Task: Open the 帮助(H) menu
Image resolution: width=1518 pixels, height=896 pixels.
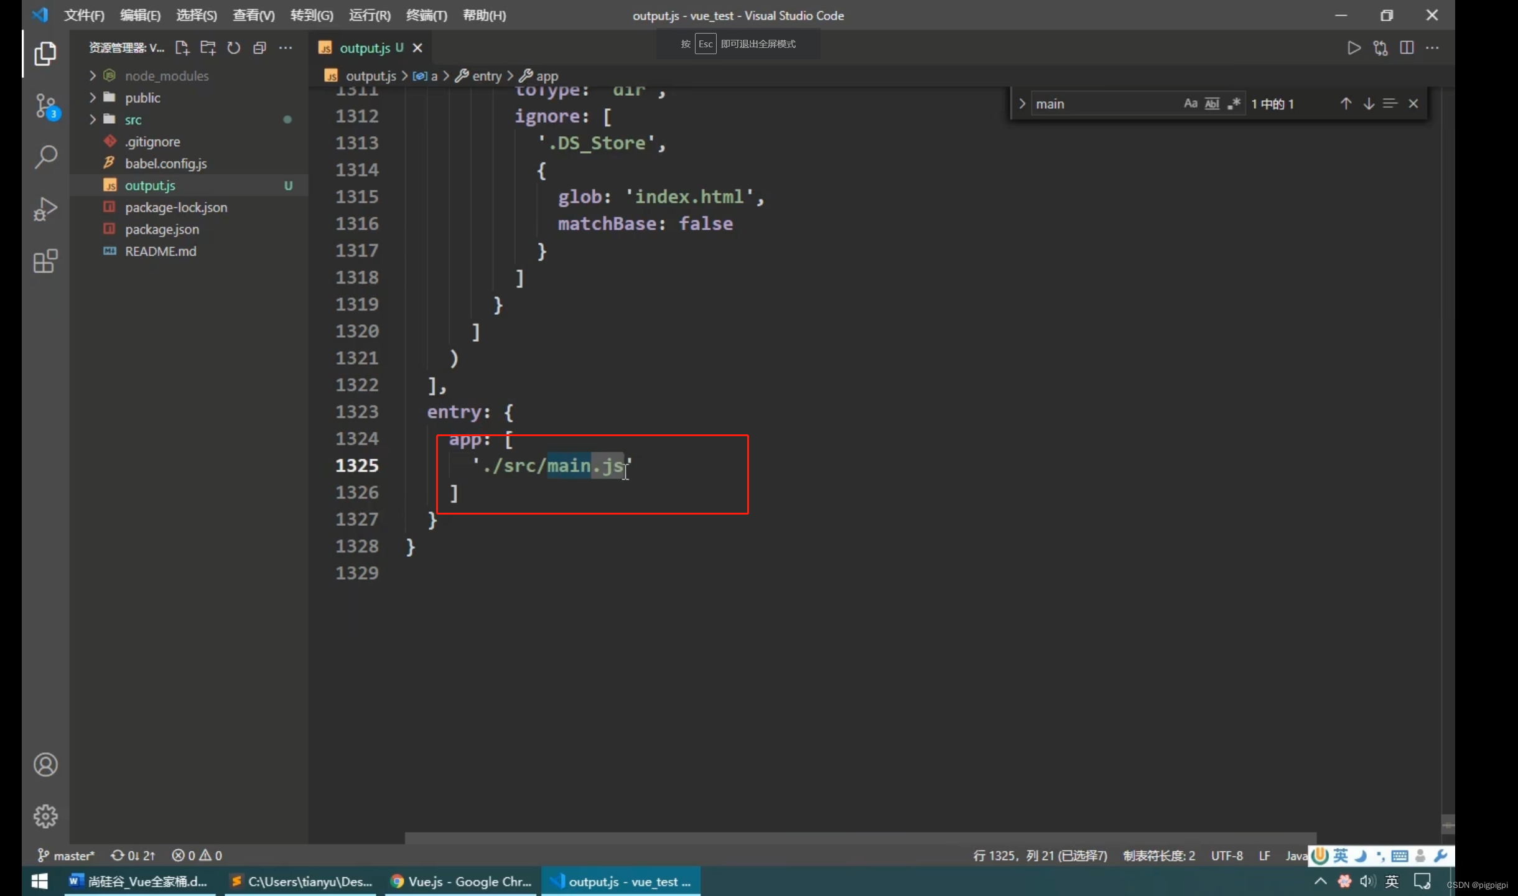Action: (484, 16)
